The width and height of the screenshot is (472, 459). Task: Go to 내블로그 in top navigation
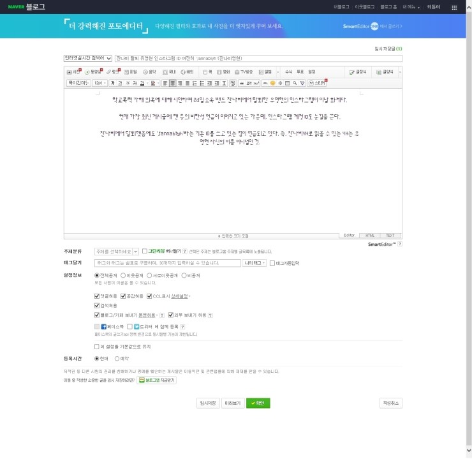point(341,7)
